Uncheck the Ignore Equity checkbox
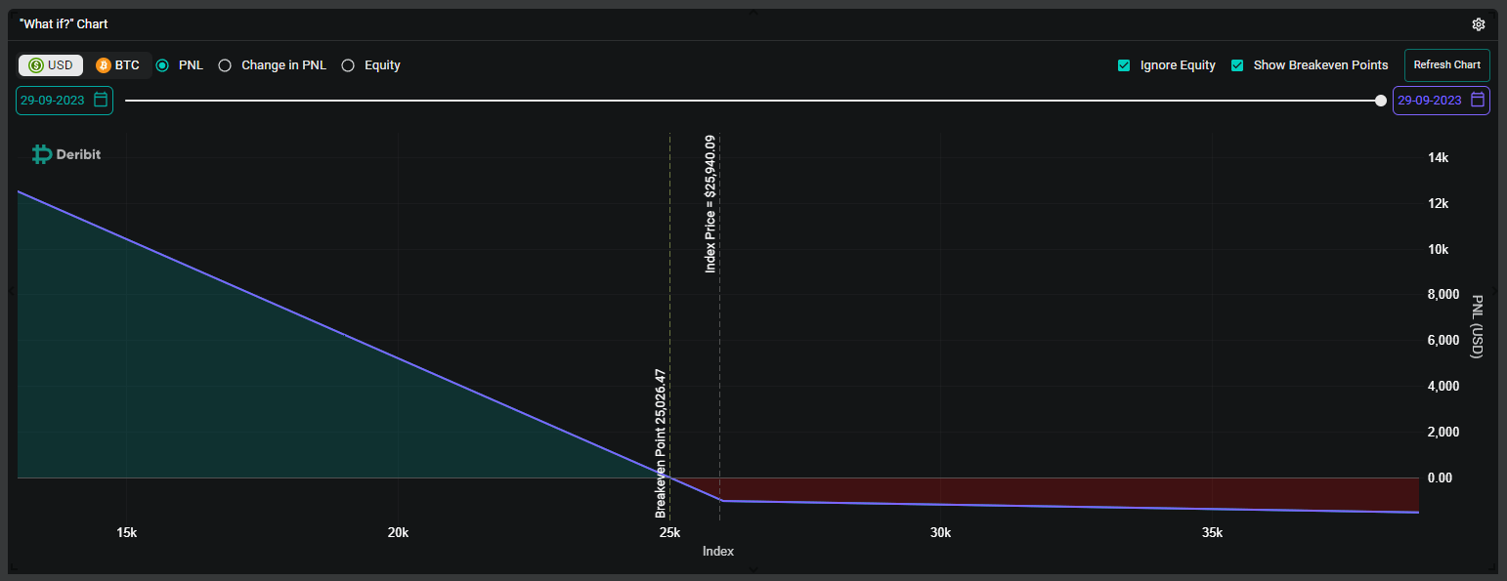The height and width of the screenshot is (581, 1507). (x=1124, y=65)
